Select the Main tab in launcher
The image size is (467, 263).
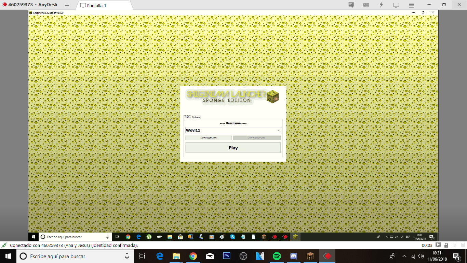(x=187, y=117)
